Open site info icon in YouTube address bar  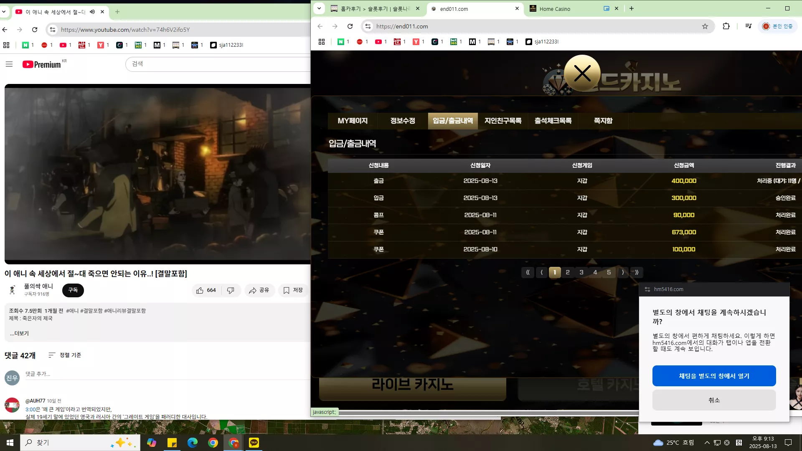pos(53,30)
